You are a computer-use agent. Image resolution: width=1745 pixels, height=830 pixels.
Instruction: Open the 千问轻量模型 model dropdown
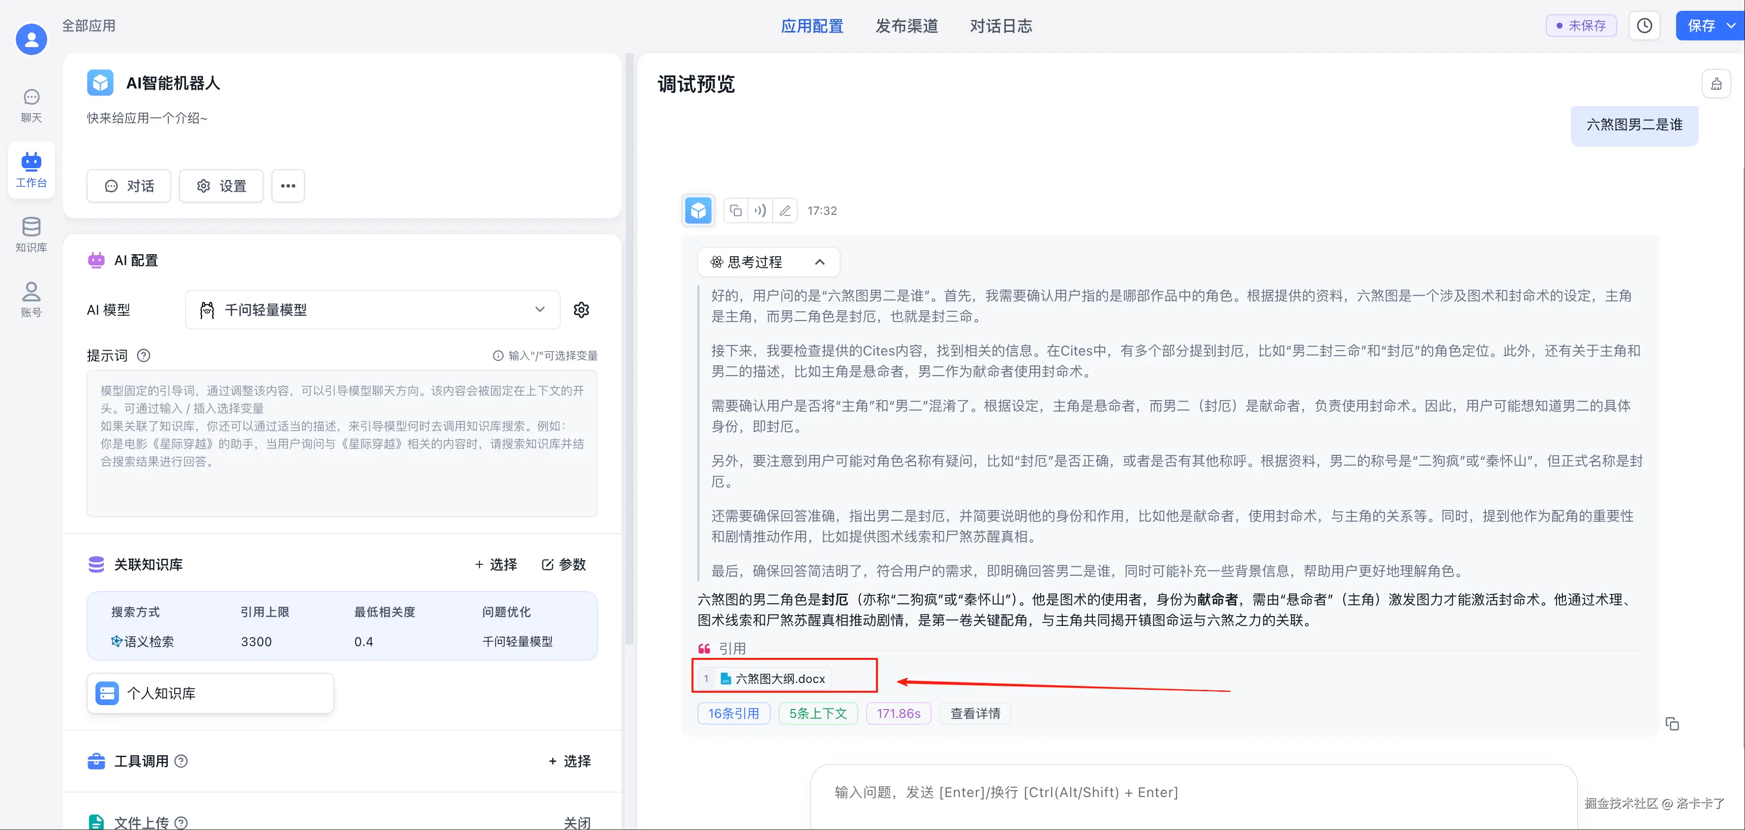pyautogui.click(x=372, y=310)
